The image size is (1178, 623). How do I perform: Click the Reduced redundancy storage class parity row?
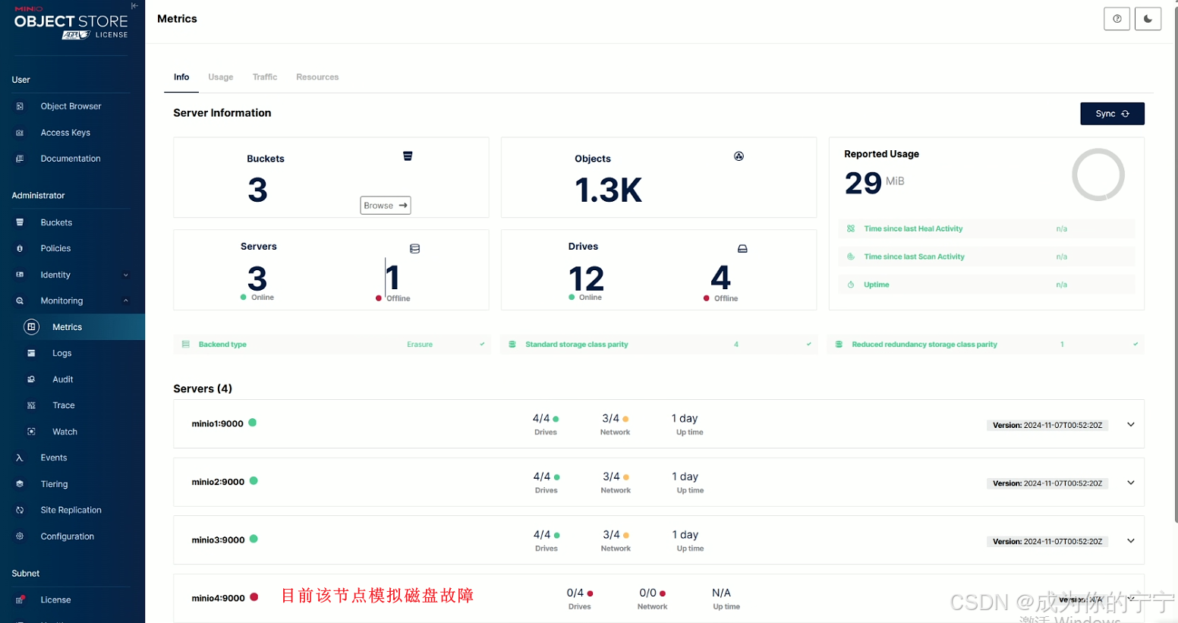pyautogui.click(x=986, y=345)
